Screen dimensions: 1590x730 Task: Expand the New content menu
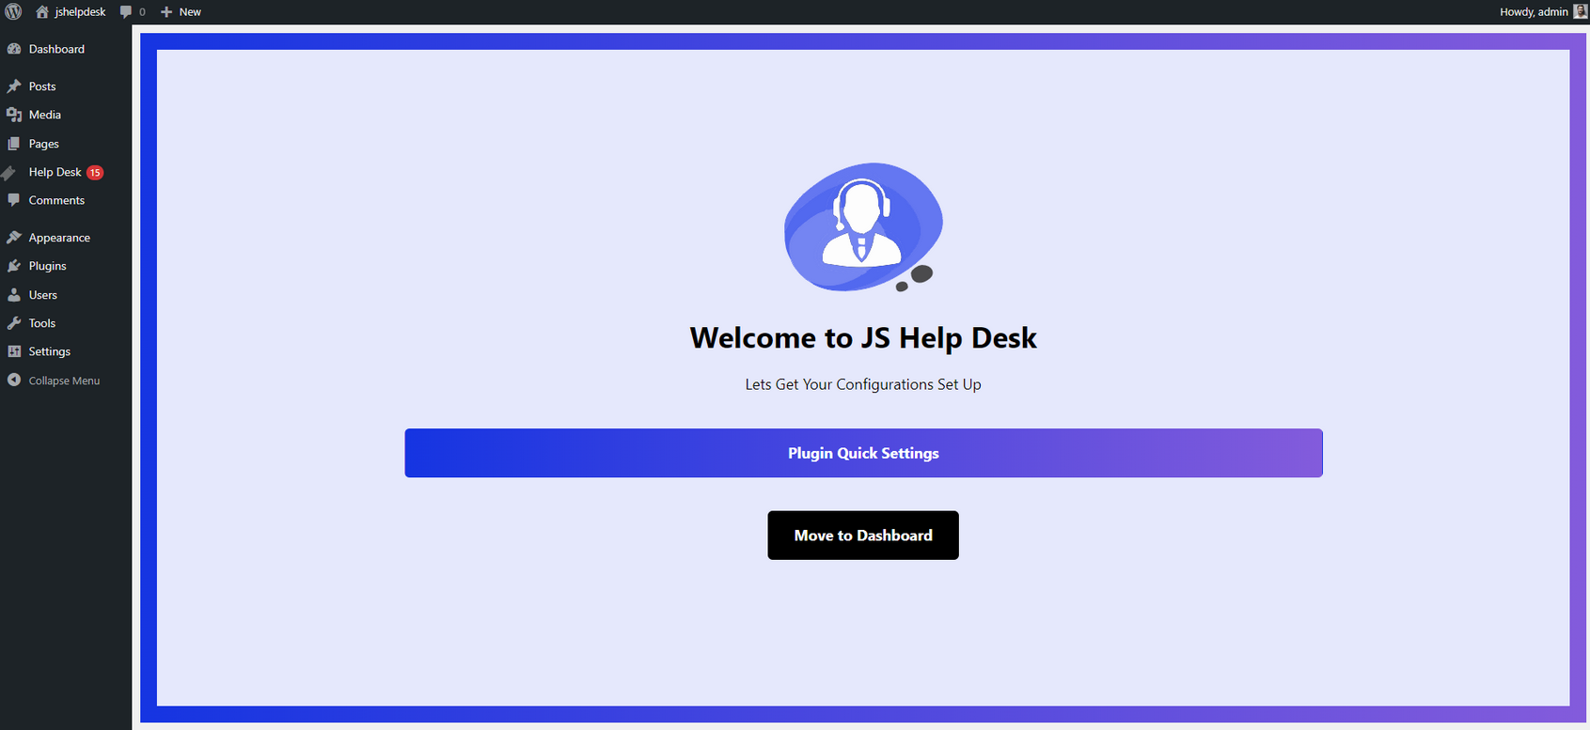pyautogui.click(x=189, y=12)
